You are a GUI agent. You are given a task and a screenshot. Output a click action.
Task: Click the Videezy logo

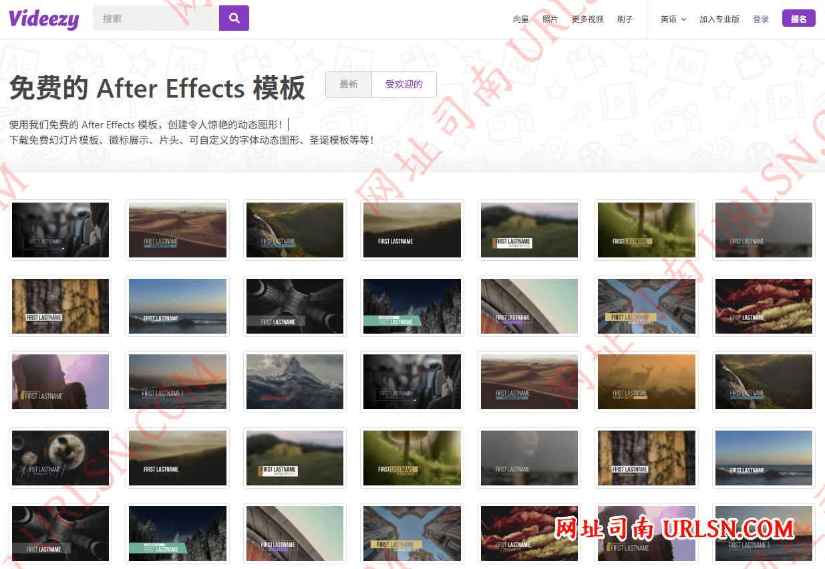pyautogui.click(x=43, y=19)
